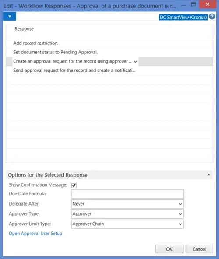Click the Response column header
The height and width of the screenshot is (259, 219).
[24, 29]
